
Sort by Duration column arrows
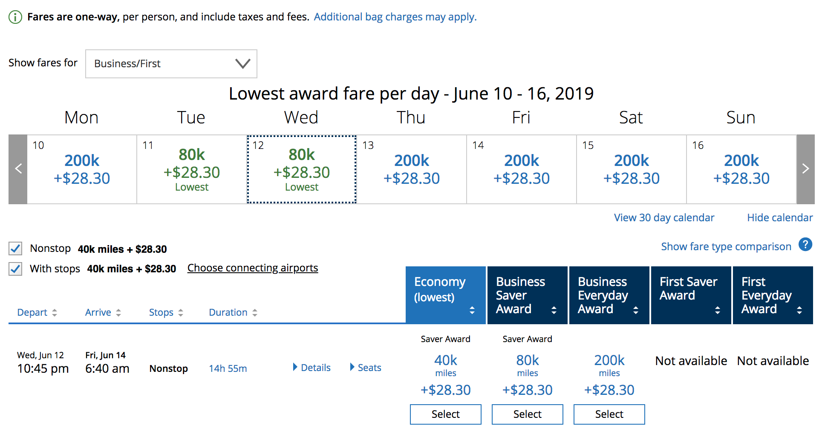pyautogui.click(x=254, y=313)
